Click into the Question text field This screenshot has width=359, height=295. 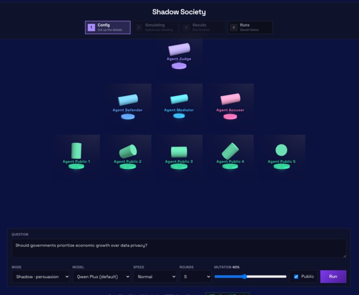click(x=179, y=248)
